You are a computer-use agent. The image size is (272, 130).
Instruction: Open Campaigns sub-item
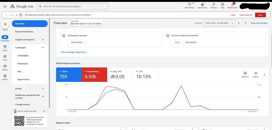[23, 56]
